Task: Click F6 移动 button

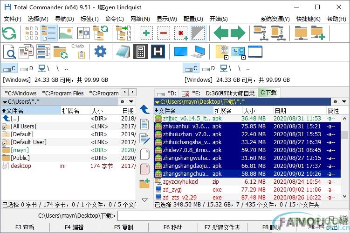Action: tap(173, 227)
